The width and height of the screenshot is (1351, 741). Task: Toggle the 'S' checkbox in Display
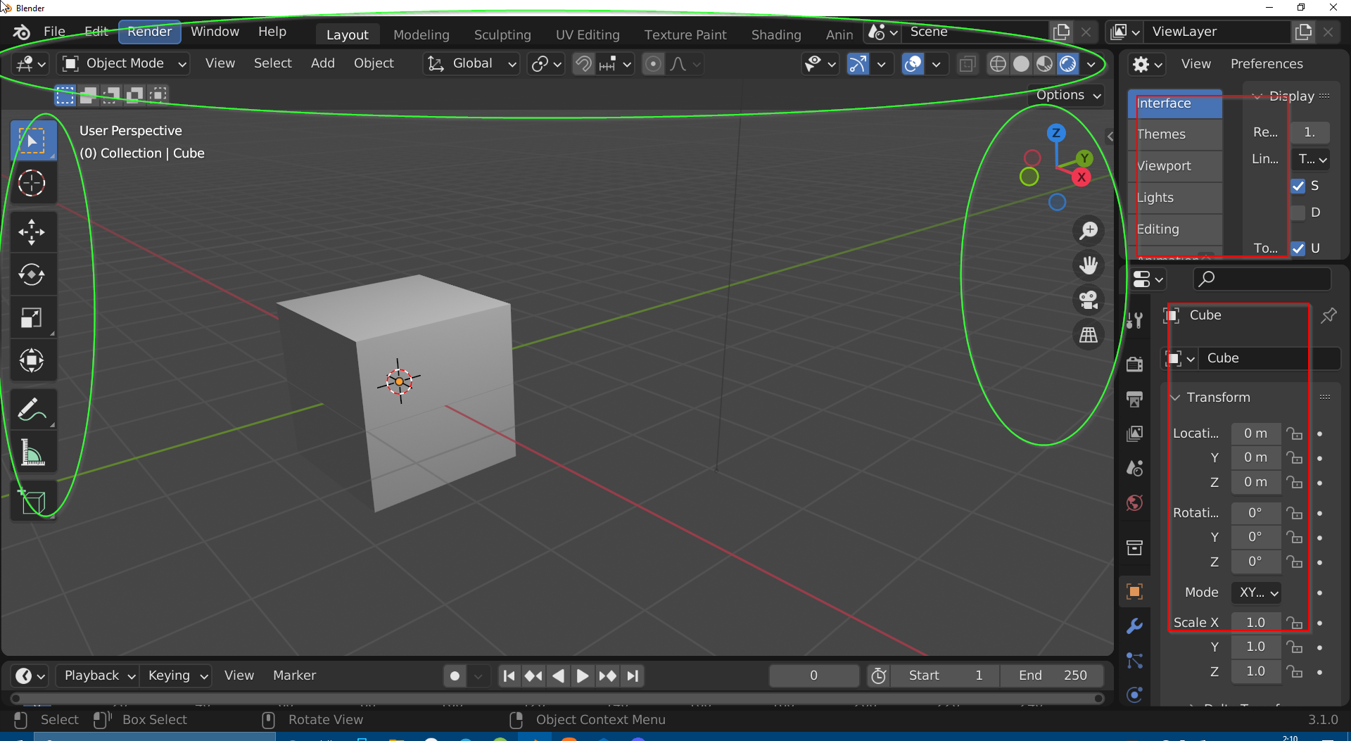point(1298,186)
